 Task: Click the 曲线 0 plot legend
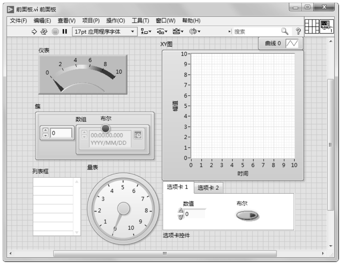tap(281, 43)
